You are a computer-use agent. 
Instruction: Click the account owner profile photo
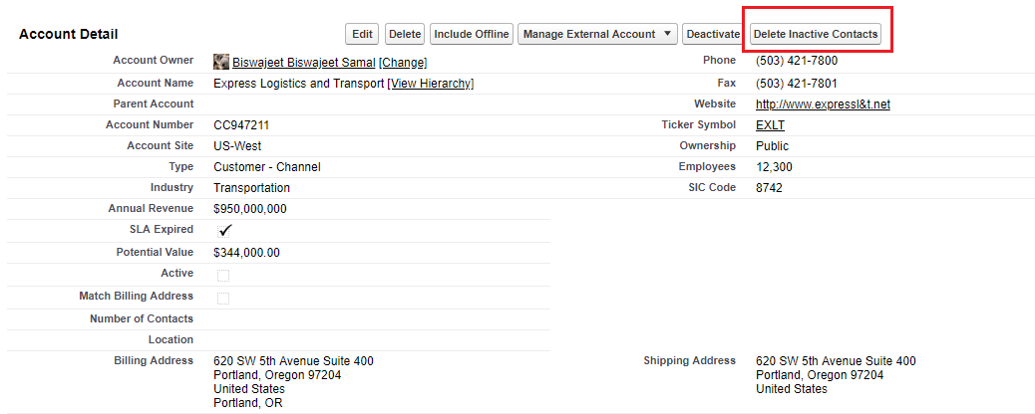click(x=221, y=62)
